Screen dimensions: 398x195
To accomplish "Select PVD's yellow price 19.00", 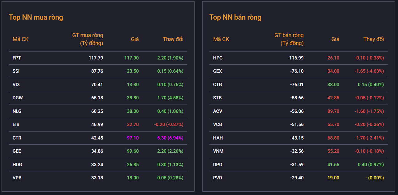I will (x=333, y=178).
